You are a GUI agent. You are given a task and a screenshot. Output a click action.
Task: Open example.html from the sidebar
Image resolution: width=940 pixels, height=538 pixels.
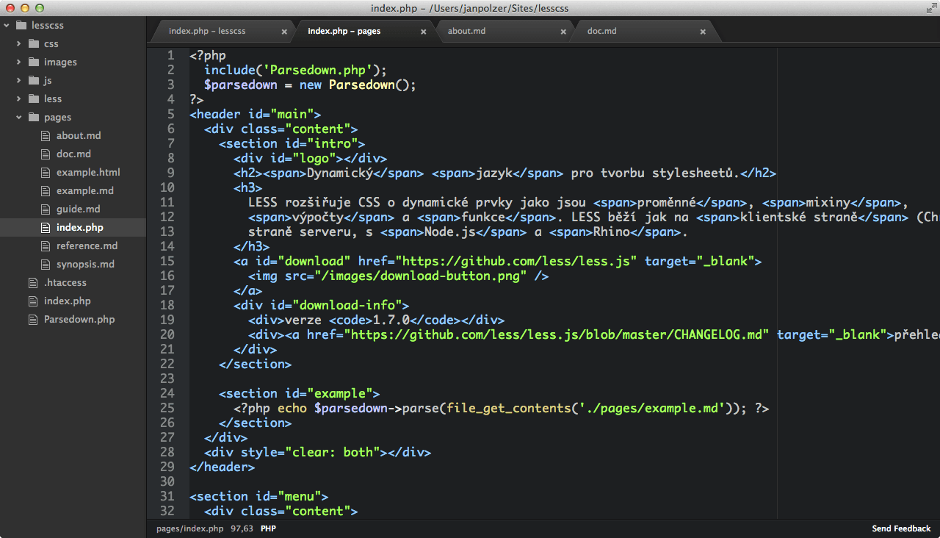(88, 172)
